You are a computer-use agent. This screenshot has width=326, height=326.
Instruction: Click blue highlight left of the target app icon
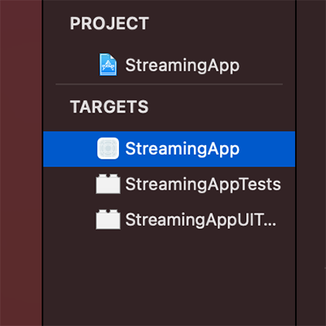click(70, 149)
